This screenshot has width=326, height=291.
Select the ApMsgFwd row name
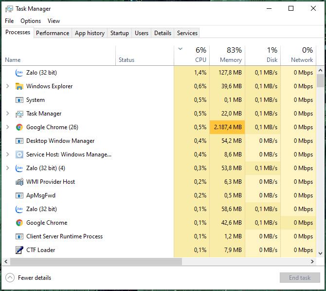point(41,195)
